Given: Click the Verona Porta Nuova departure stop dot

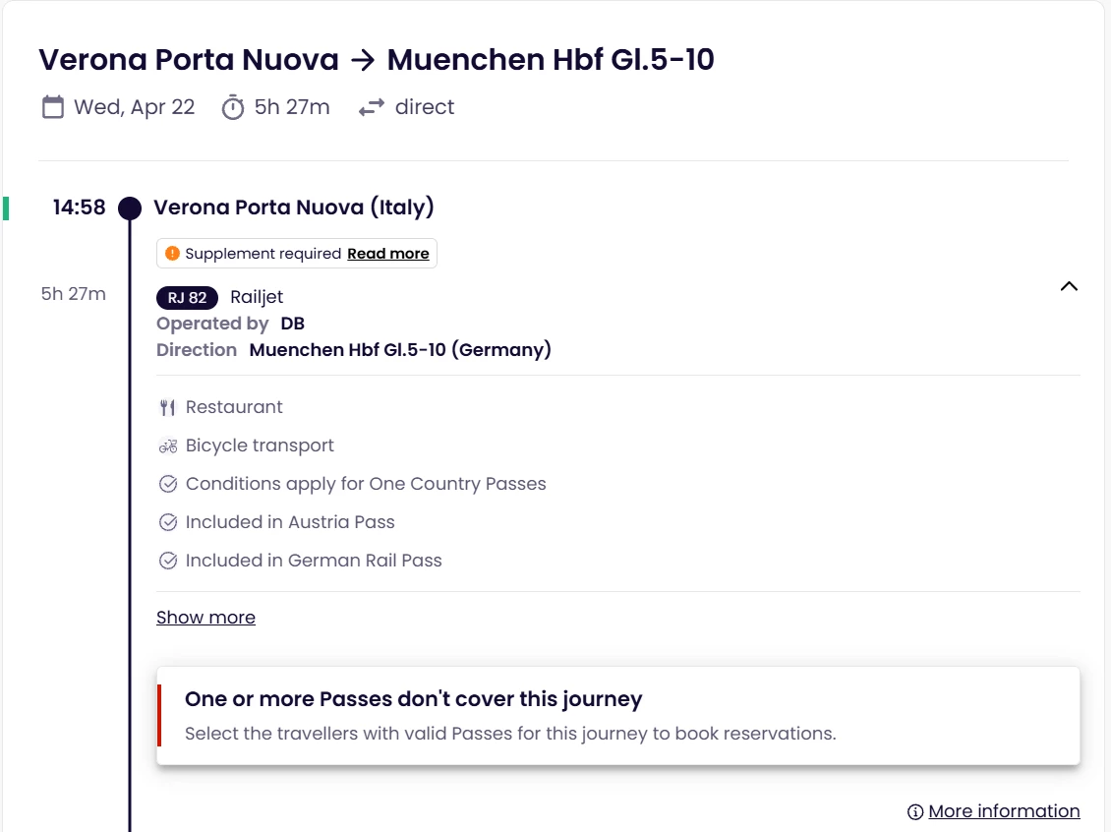Looking at the screenshot, I should pyautogui.click(x=130, y=208).
